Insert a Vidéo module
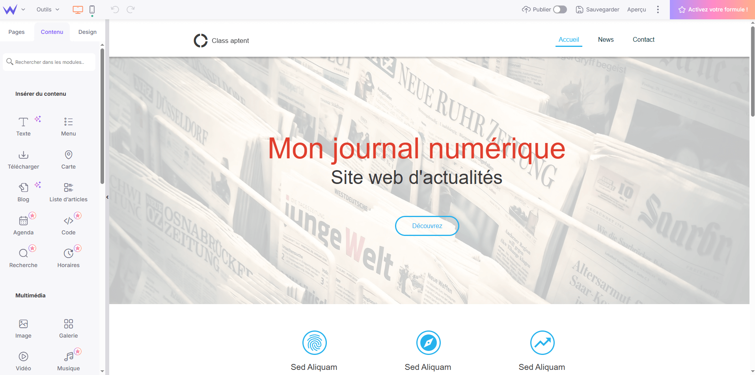 [23, 361]
